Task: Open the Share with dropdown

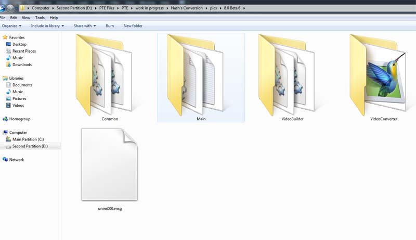Action: tap(85, 26)
